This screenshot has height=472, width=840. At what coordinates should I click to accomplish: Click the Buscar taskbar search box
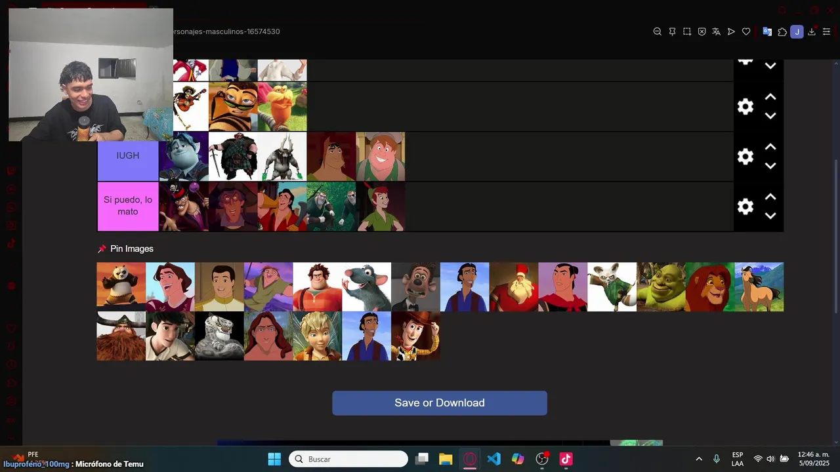click(x=348, y=459)
